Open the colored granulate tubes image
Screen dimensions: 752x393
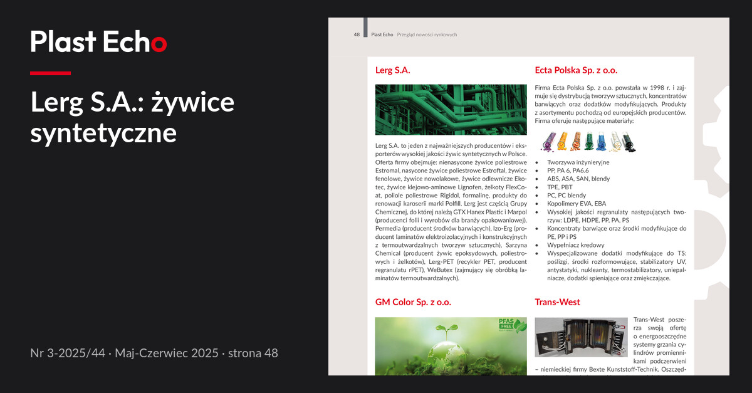(x=588, y=142)
